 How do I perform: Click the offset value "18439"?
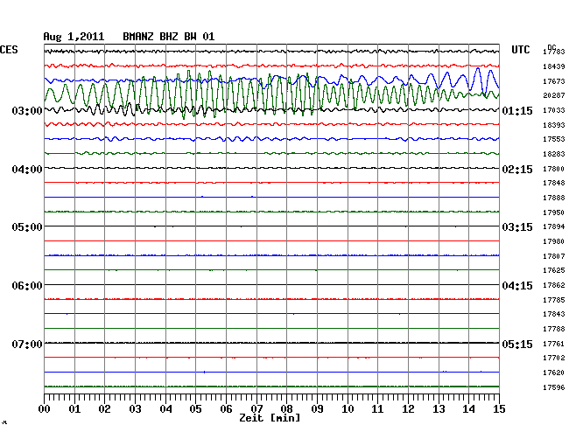(554, 66)
